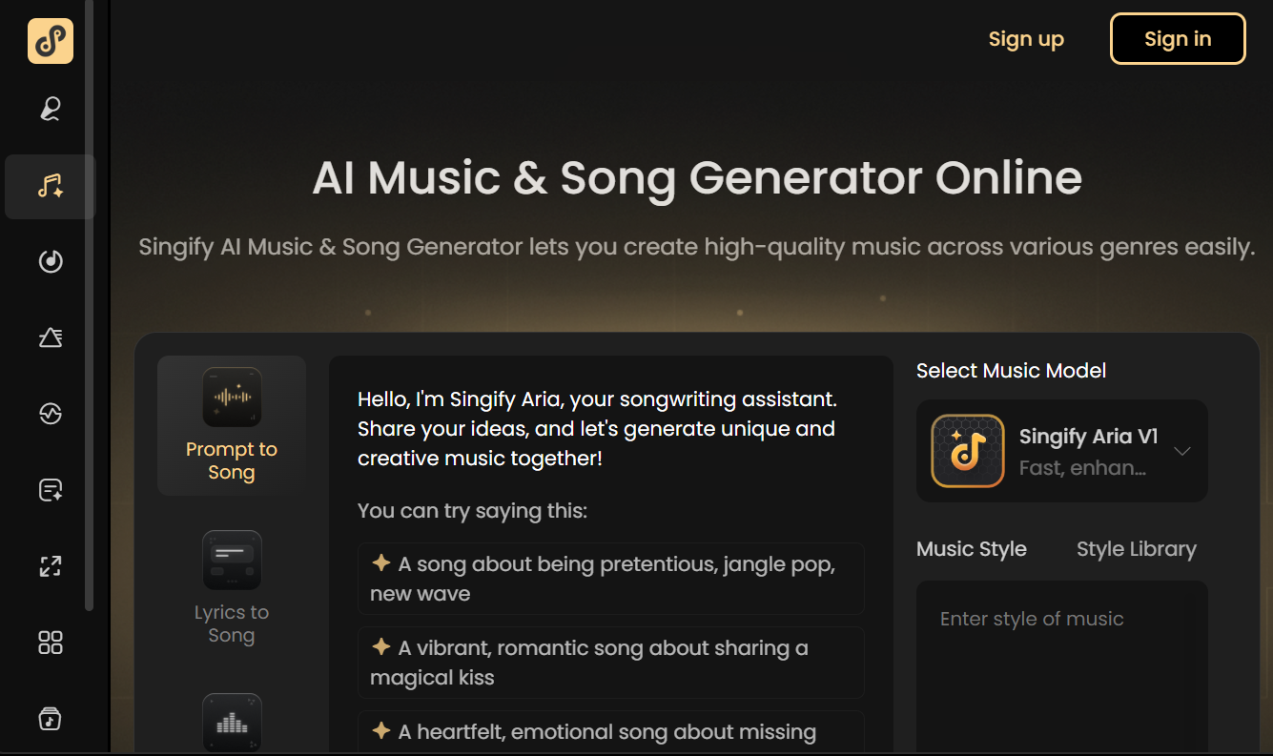Select the music note sparkle sidebar icon
The height and width of the screenshot is (756, 1273).
click(51, 186)
